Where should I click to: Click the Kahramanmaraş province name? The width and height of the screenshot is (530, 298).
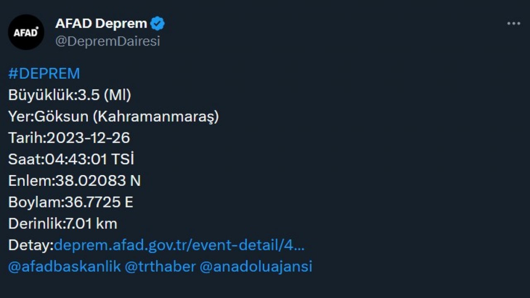pyautogui.click(x=156, y=117)
